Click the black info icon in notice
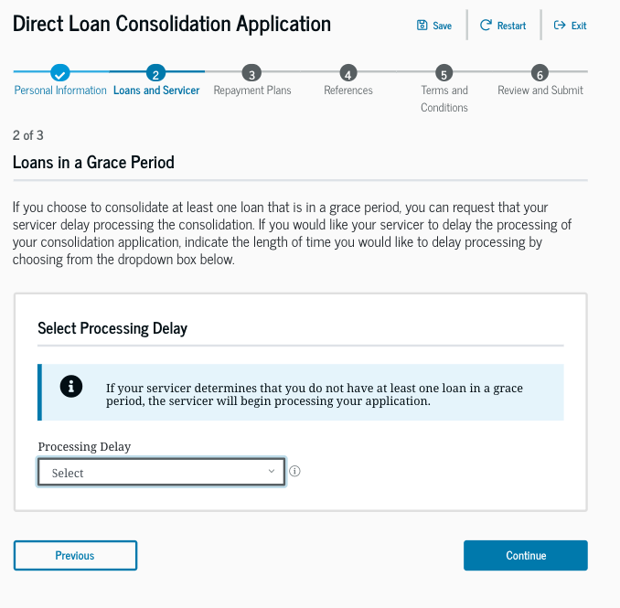Screen dimensions: 620x608 point(71,387)
